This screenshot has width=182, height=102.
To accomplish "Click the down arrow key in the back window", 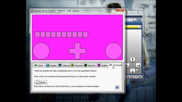I will point(133,71).
